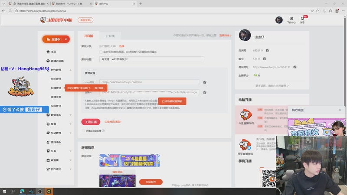Click the 房间标题 input field
This screenshot has width=347, height=195.
click(151, 59)
